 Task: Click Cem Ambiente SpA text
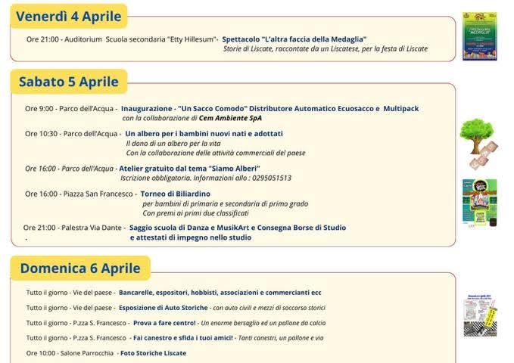[230, 118]
